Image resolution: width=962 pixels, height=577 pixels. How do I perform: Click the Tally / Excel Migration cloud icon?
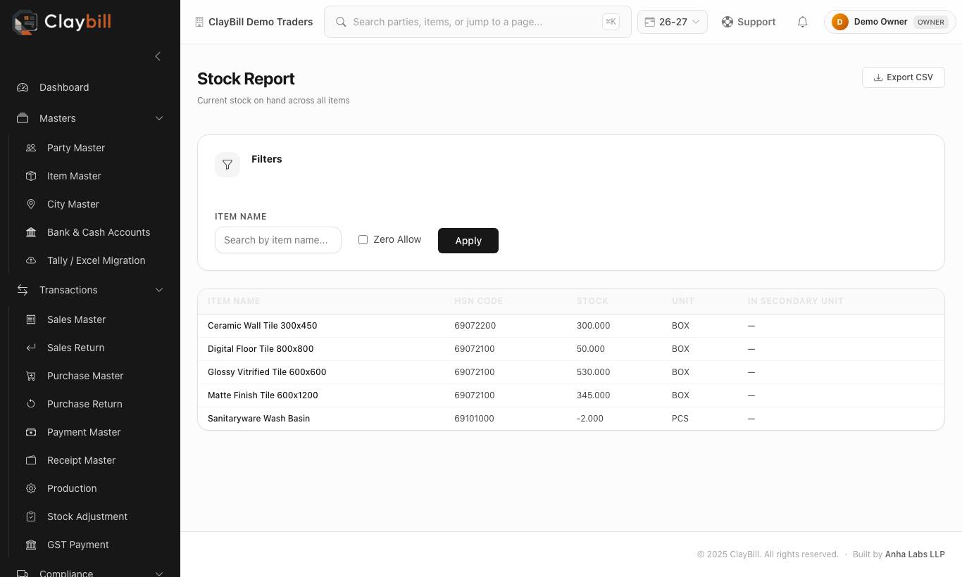(x=31, y=260)
